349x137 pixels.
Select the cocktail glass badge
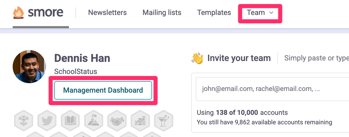click(164, 120)
